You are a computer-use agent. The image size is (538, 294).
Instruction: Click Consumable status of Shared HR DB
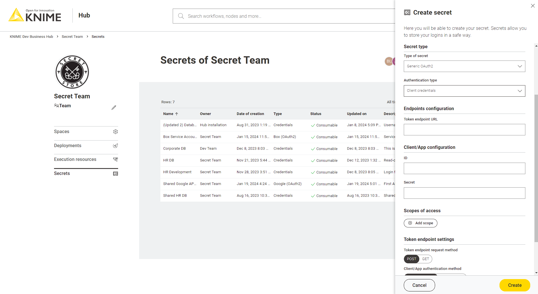(324, 196)
